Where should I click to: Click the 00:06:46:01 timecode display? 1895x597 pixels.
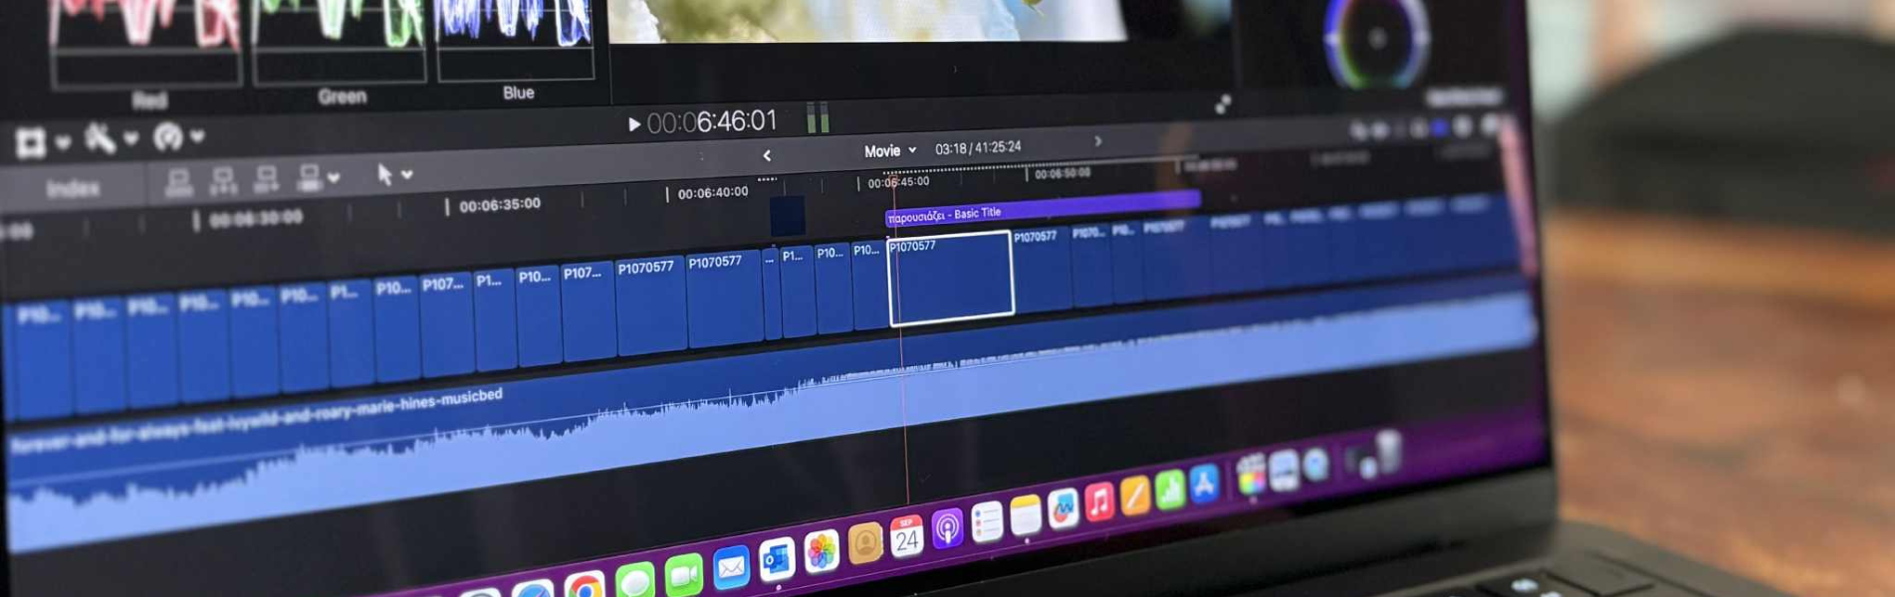[x=711, y=121]
